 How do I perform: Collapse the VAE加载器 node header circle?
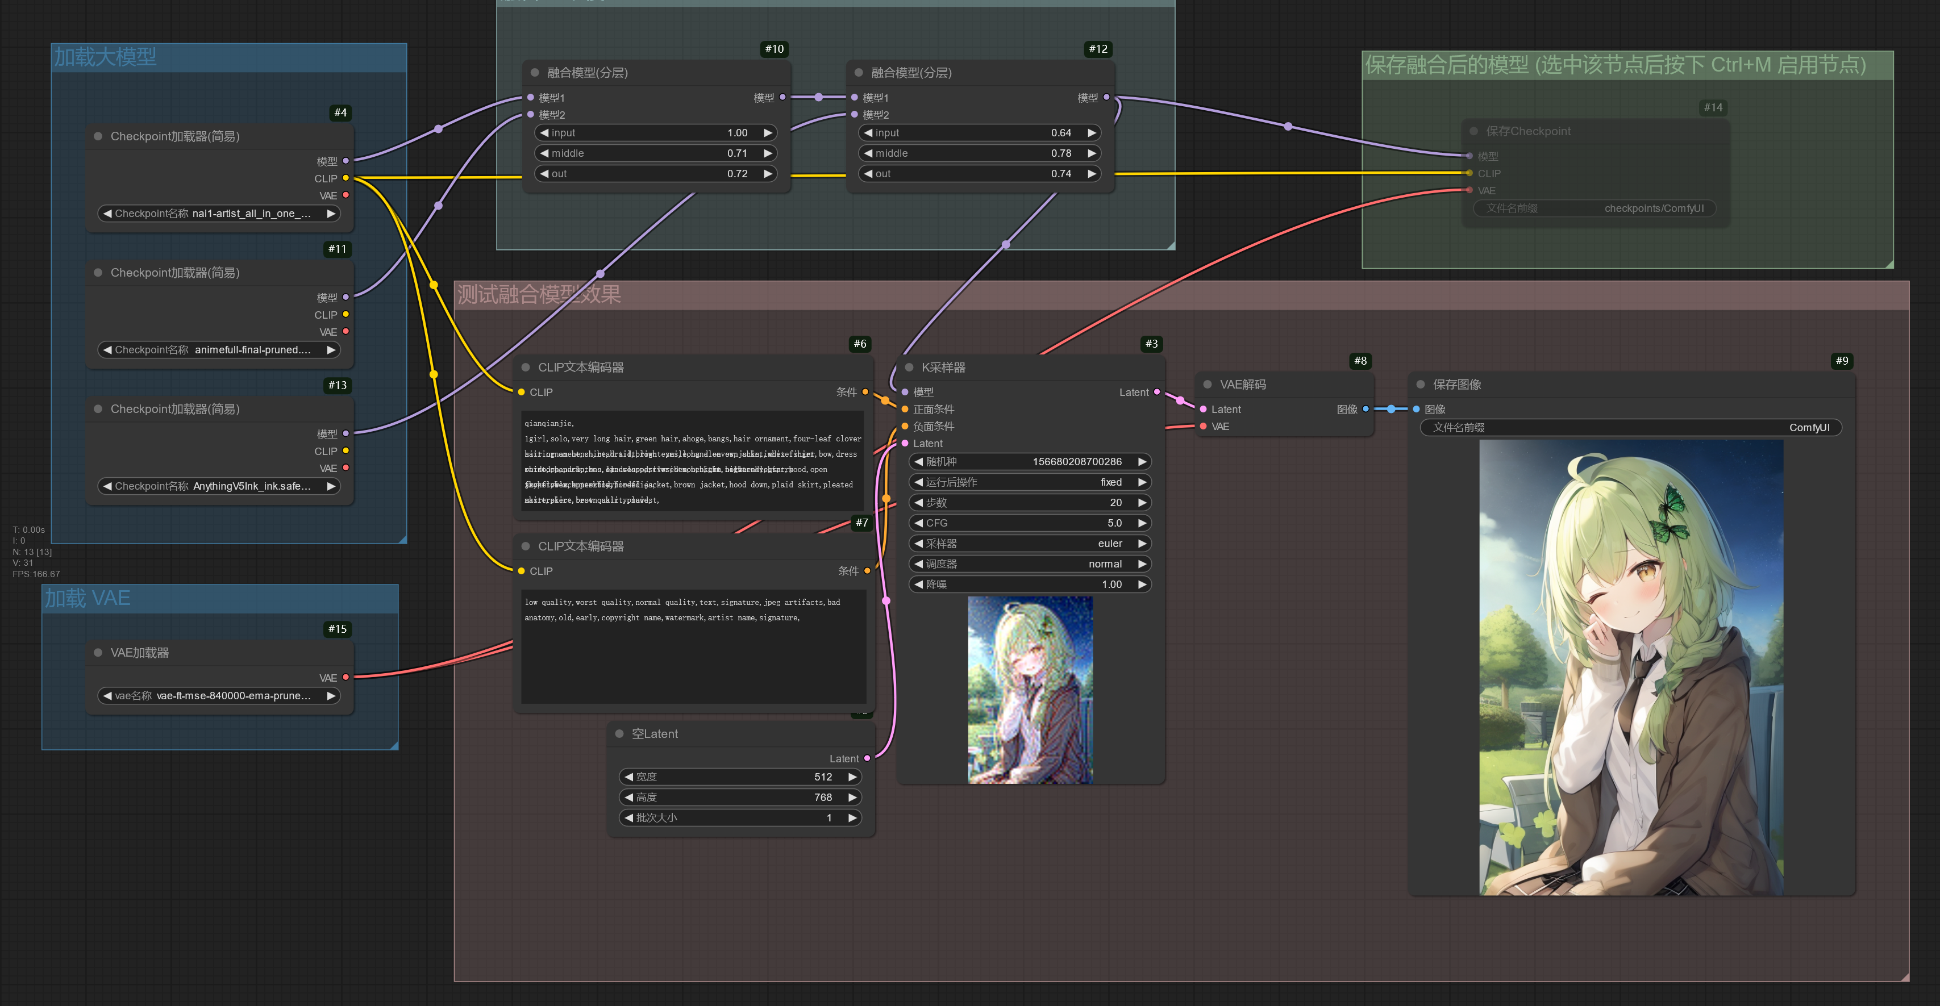pos(99,653)
